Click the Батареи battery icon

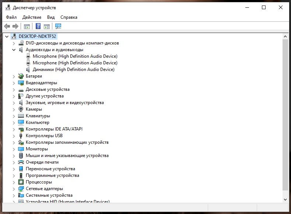point(21,76)
